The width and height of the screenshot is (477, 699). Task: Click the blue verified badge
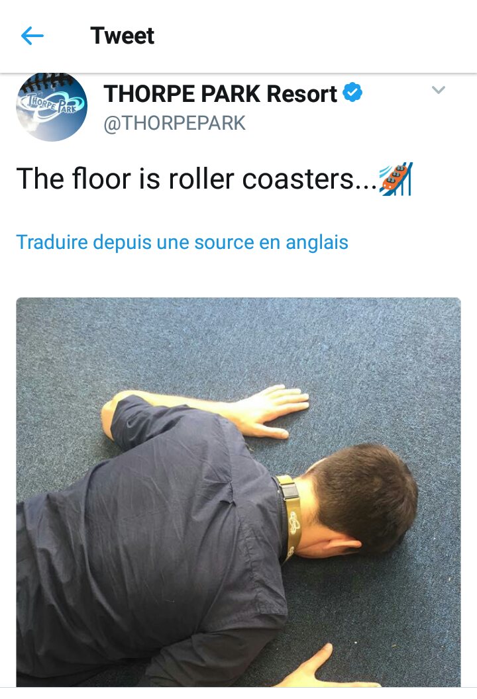pyautogui.click(x=352, y=92)
